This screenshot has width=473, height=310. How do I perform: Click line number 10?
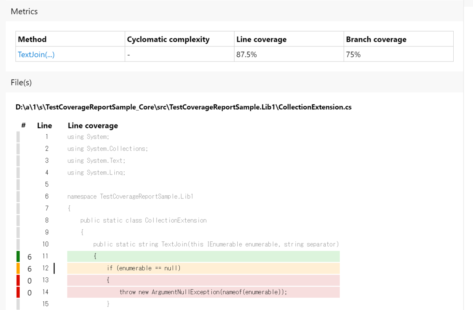point(46,244)
